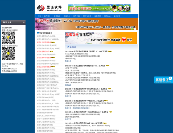
Task: Open 里诺工业仓库管理软件(单机版) in sidebar
Action: [48, 106]
